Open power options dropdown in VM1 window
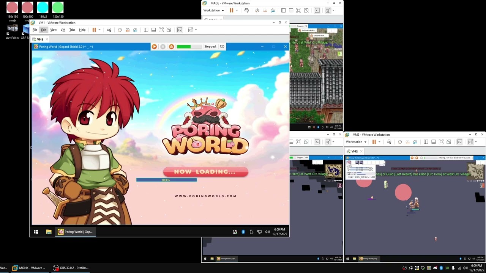This screenshot has width=486, height=273. pyautogui.click(x=99, y=30)
